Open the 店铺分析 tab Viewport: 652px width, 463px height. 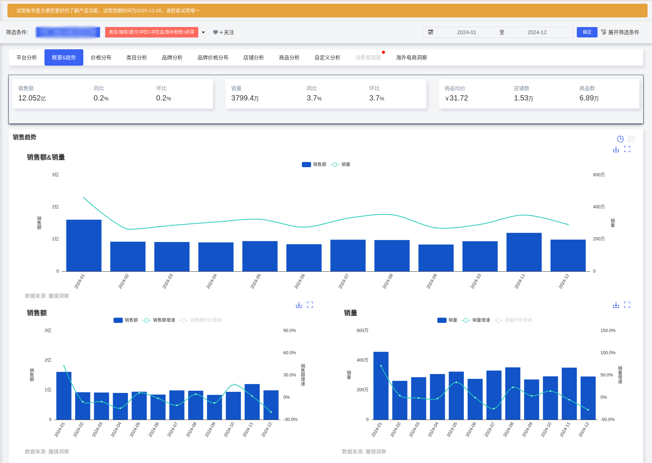(254, 57)
